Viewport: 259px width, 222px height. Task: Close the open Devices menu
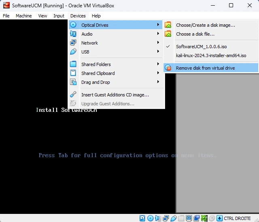click(x=78, y=16)
